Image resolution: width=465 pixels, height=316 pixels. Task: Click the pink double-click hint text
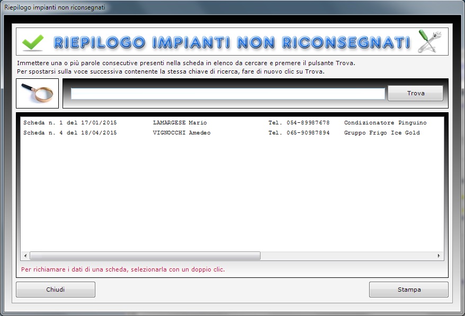pos(123,269)
